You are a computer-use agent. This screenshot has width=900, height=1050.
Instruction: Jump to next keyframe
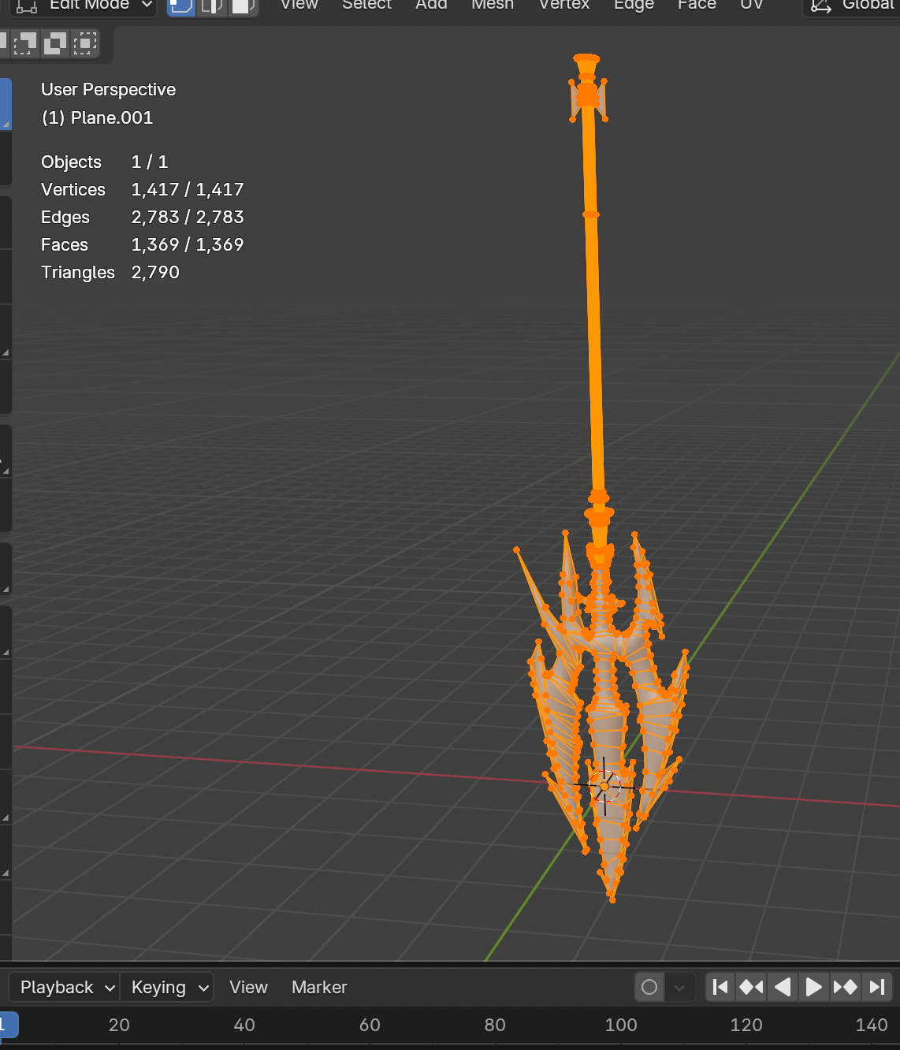[845, 987]
